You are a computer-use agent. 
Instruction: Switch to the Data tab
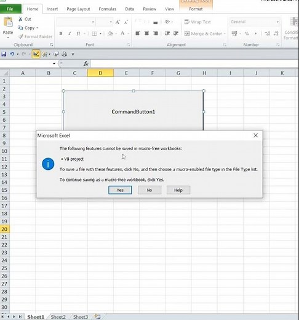point(129,9)
